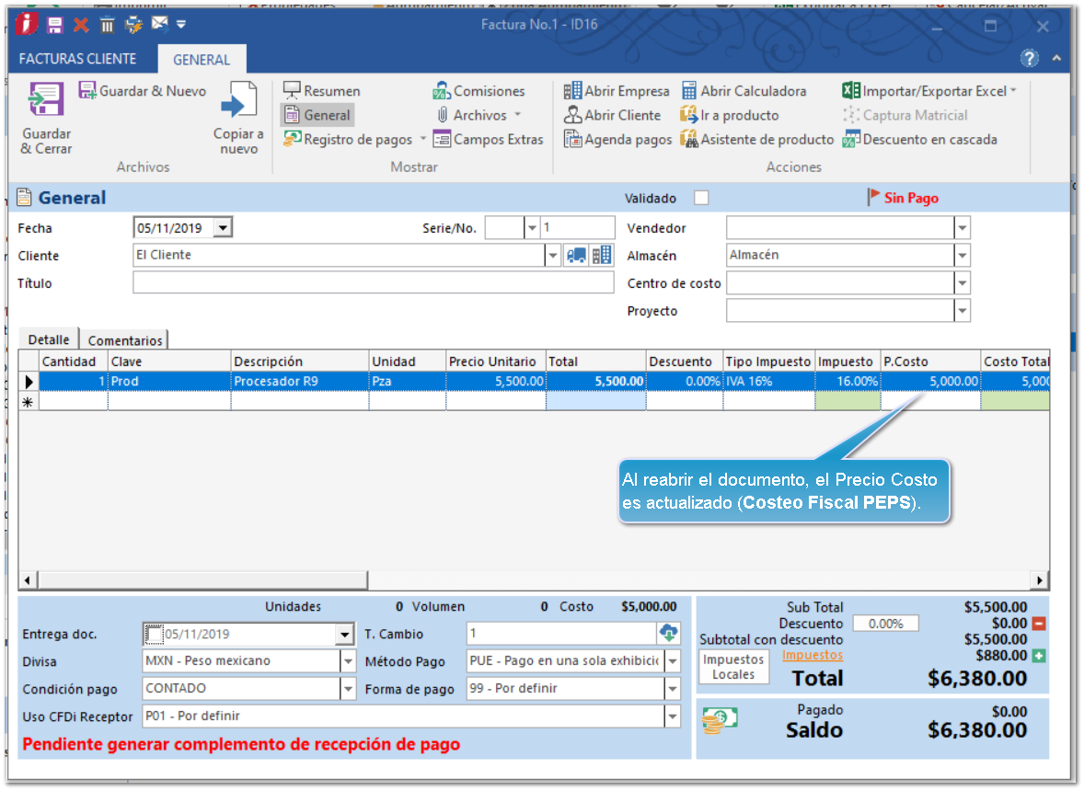Click the green plus icon beside Impuestos amount

click(x=1039, y=656)
